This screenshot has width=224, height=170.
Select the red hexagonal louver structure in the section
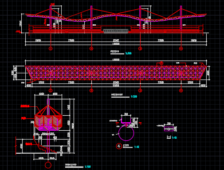[48, 123]
